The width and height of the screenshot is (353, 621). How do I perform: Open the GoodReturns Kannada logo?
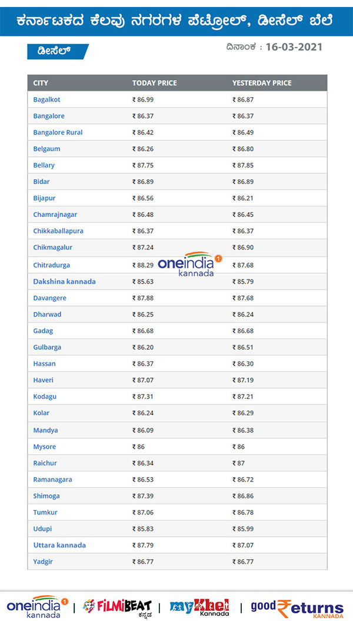pyautogui.click(x=297, y=607)
